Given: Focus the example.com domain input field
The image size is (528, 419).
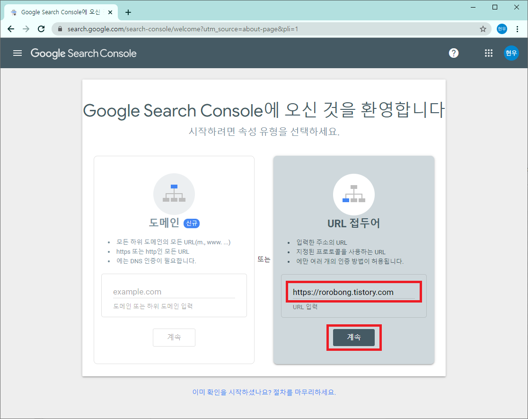Looking at the screenshot, I should 174,292.
